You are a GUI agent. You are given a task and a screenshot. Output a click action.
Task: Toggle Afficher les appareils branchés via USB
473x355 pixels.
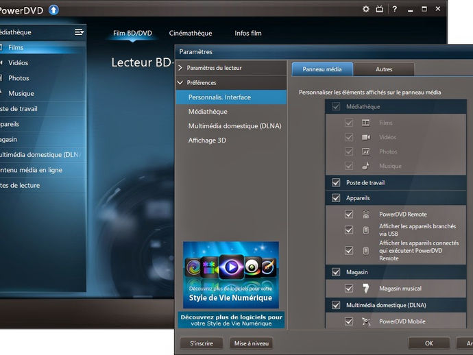349,230
